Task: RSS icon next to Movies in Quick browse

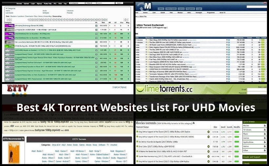Action: point(265,126)
